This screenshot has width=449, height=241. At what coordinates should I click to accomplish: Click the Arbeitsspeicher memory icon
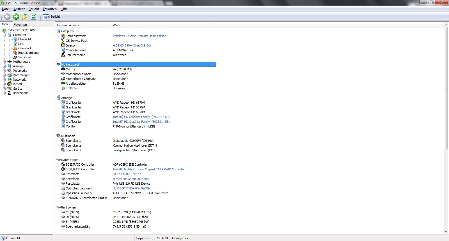[63, 83]
